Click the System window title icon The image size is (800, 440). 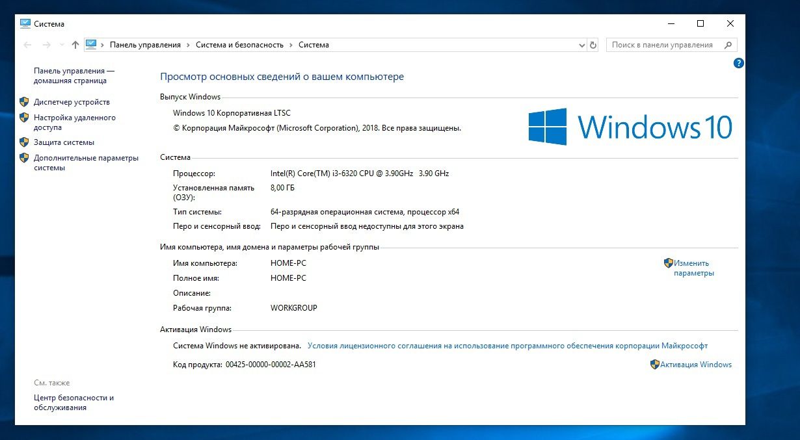point(25,23)
